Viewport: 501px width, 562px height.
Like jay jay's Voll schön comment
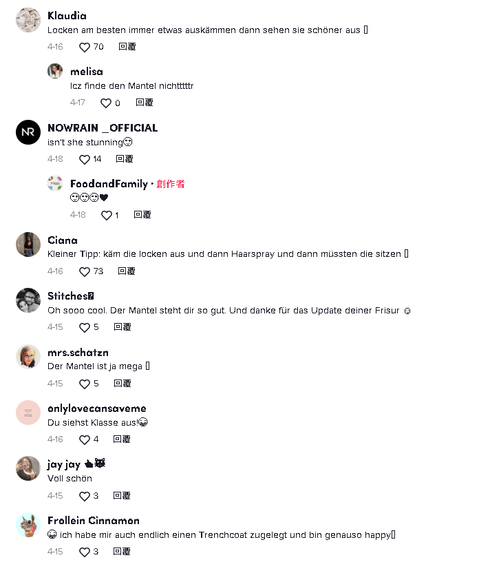point(85,496)
